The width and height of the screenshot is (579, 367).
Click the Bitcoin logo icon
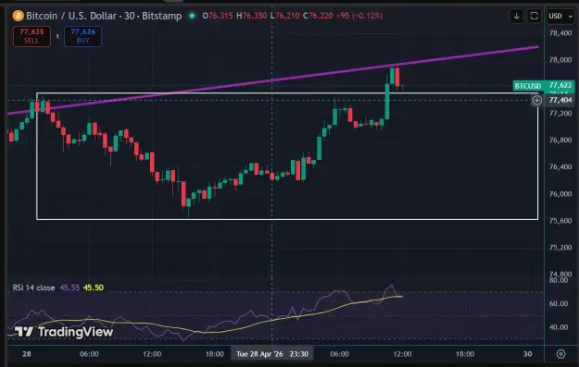click(19, 16)
